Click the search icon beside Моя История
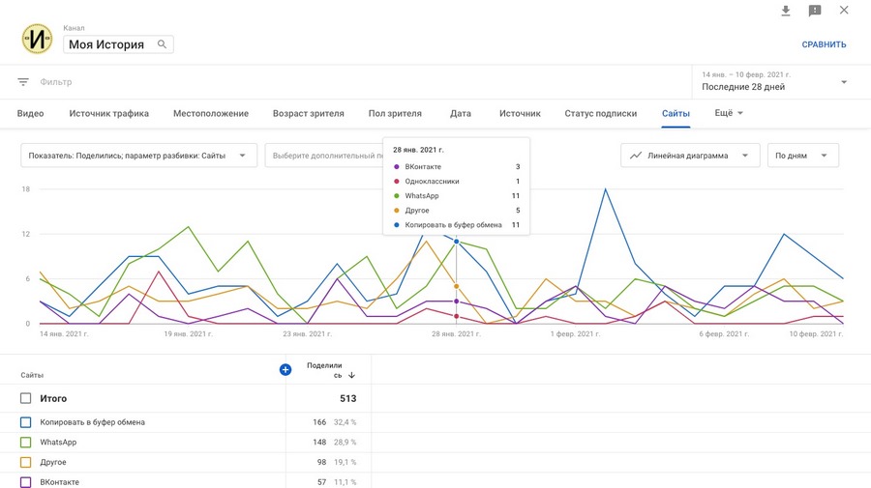This screenshot has width=871, height=488. pos(163,43)
